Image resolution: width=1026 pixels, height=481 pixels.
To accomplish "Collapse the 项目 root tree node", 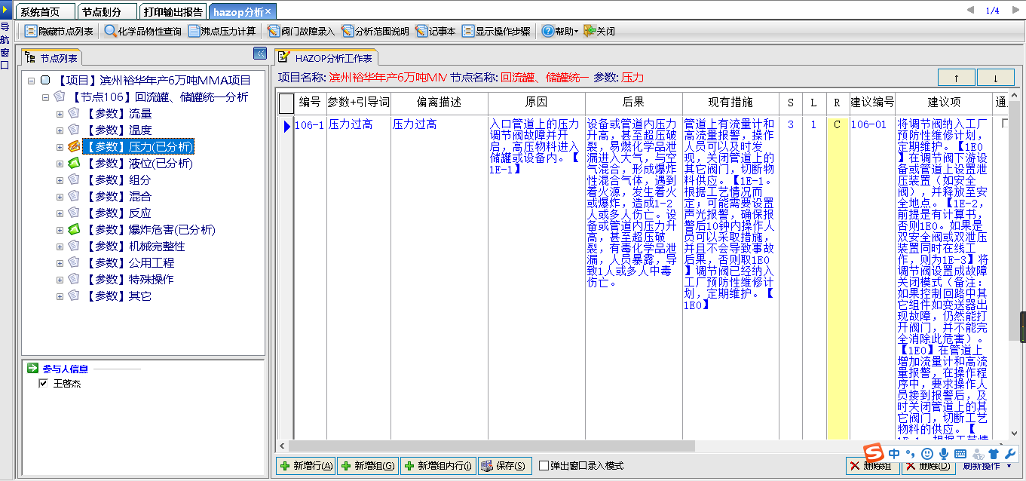I will [31, 80].
